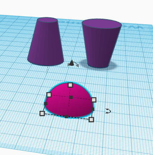Select the back-right white corner resize handle
Viewport: 153px width, 155px height.
(93, 100)
